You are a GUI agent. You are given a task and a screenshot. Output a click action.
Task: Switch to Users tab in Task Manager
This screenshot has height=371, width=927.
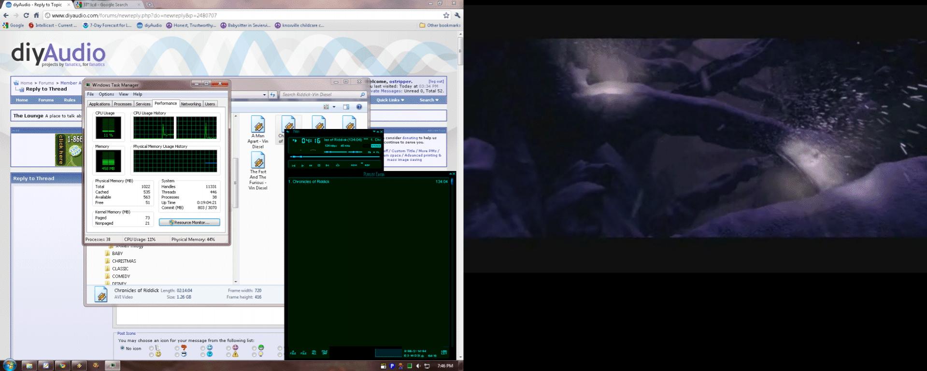210,104
